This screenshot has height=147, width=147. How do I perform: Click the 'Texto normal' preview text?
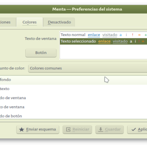click(x=73, y=35)
